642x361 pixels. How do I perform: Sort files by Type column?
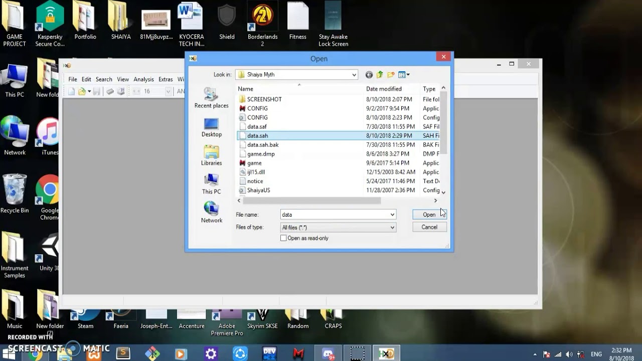coord(430,89)
